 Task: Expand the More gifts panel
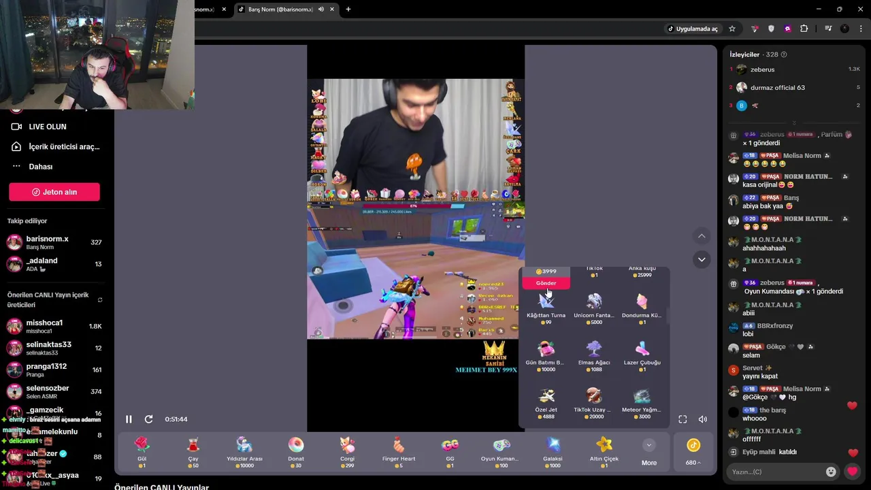pos(649,453)
